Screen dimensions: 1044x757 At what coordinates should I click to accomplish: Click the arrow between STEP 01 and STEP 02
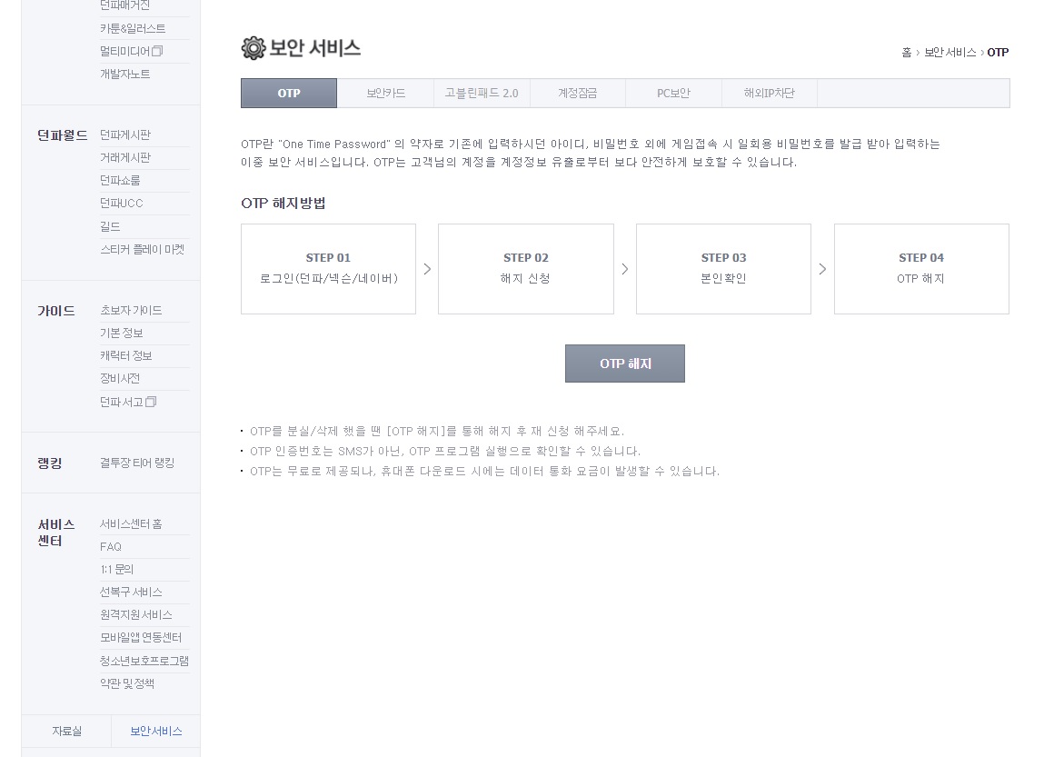427,269
